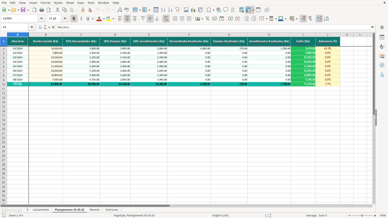The width and height of the screenshot is (388, 218).
Task: Click the Print icon
Action: pos(42,10)
